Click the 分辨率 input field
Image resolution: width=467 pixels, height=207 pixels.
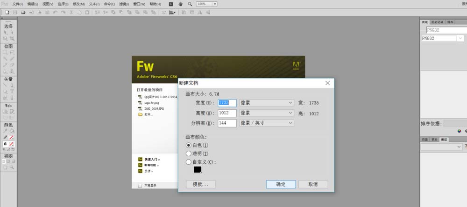[x=227, y=123]
